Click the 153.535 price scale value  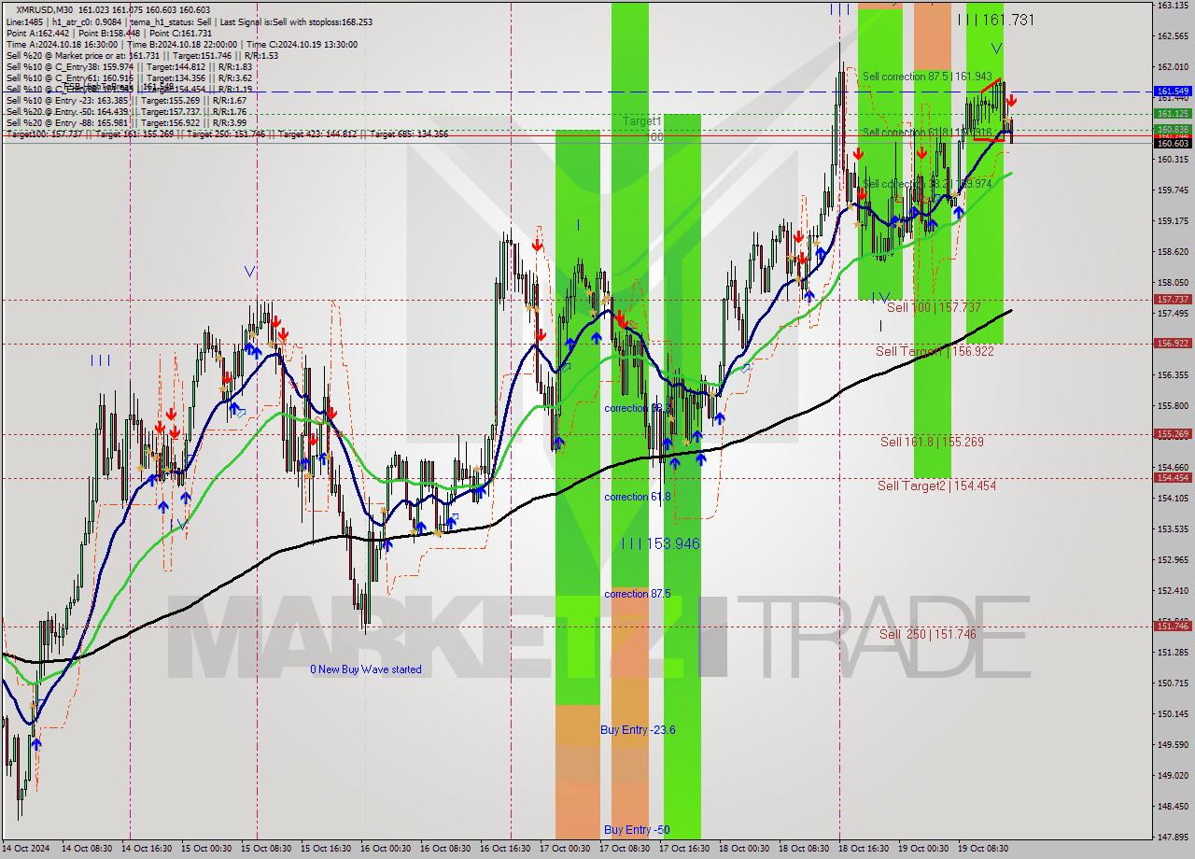1173,529
